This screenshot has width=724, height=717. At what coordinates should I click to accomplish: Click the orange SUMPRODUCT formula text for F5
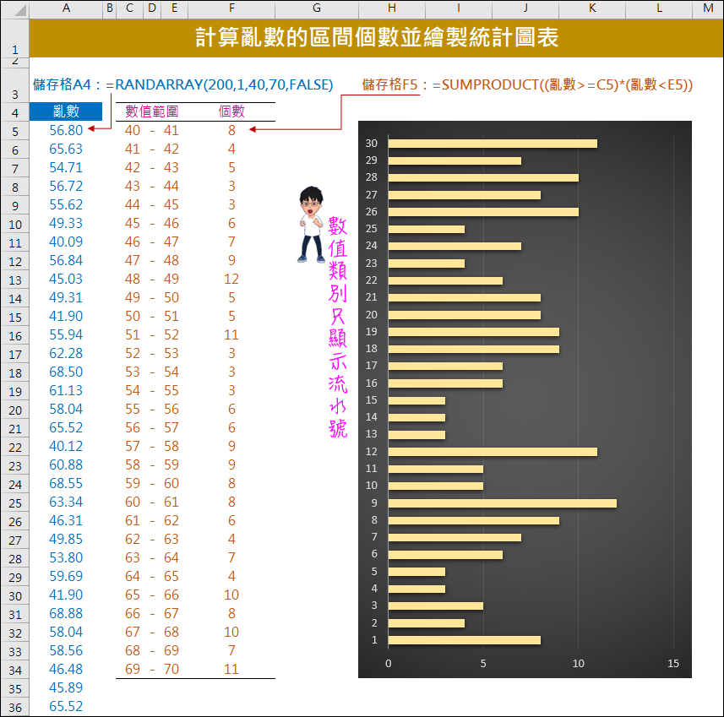click(527, 85)
